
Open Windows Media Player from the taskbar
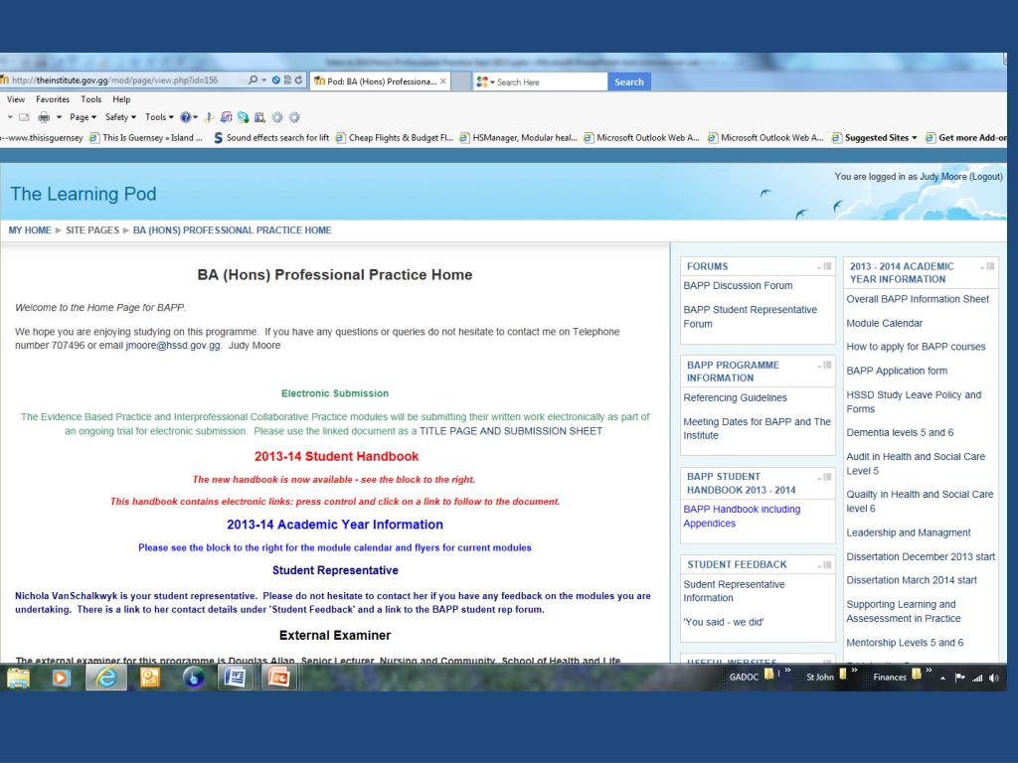61,678
